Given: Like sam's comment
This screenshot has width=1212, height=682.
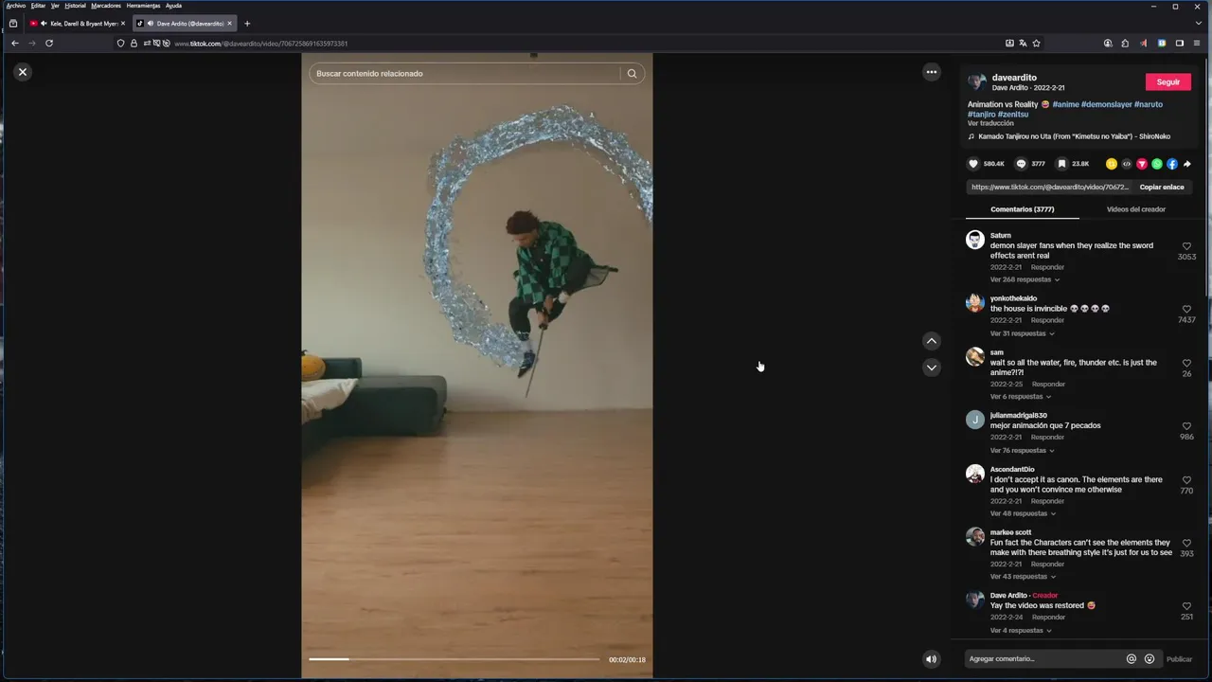Looking at the screenshot, I should 1186,364.
